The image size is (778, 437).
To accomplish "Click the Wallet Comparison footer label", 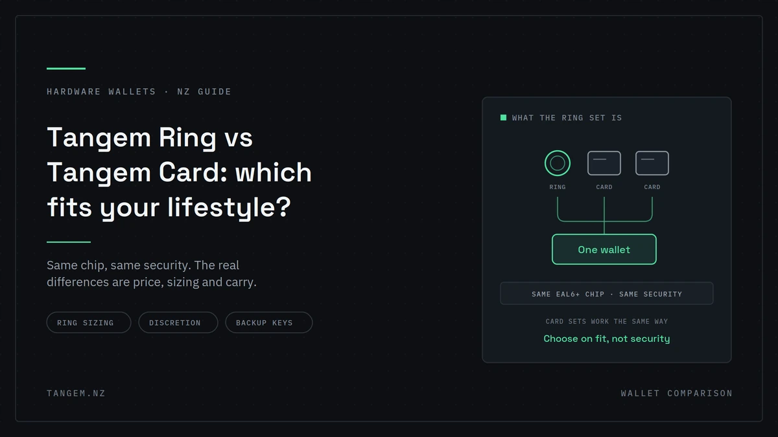I will pyautogui.click(x=676, y=393).
